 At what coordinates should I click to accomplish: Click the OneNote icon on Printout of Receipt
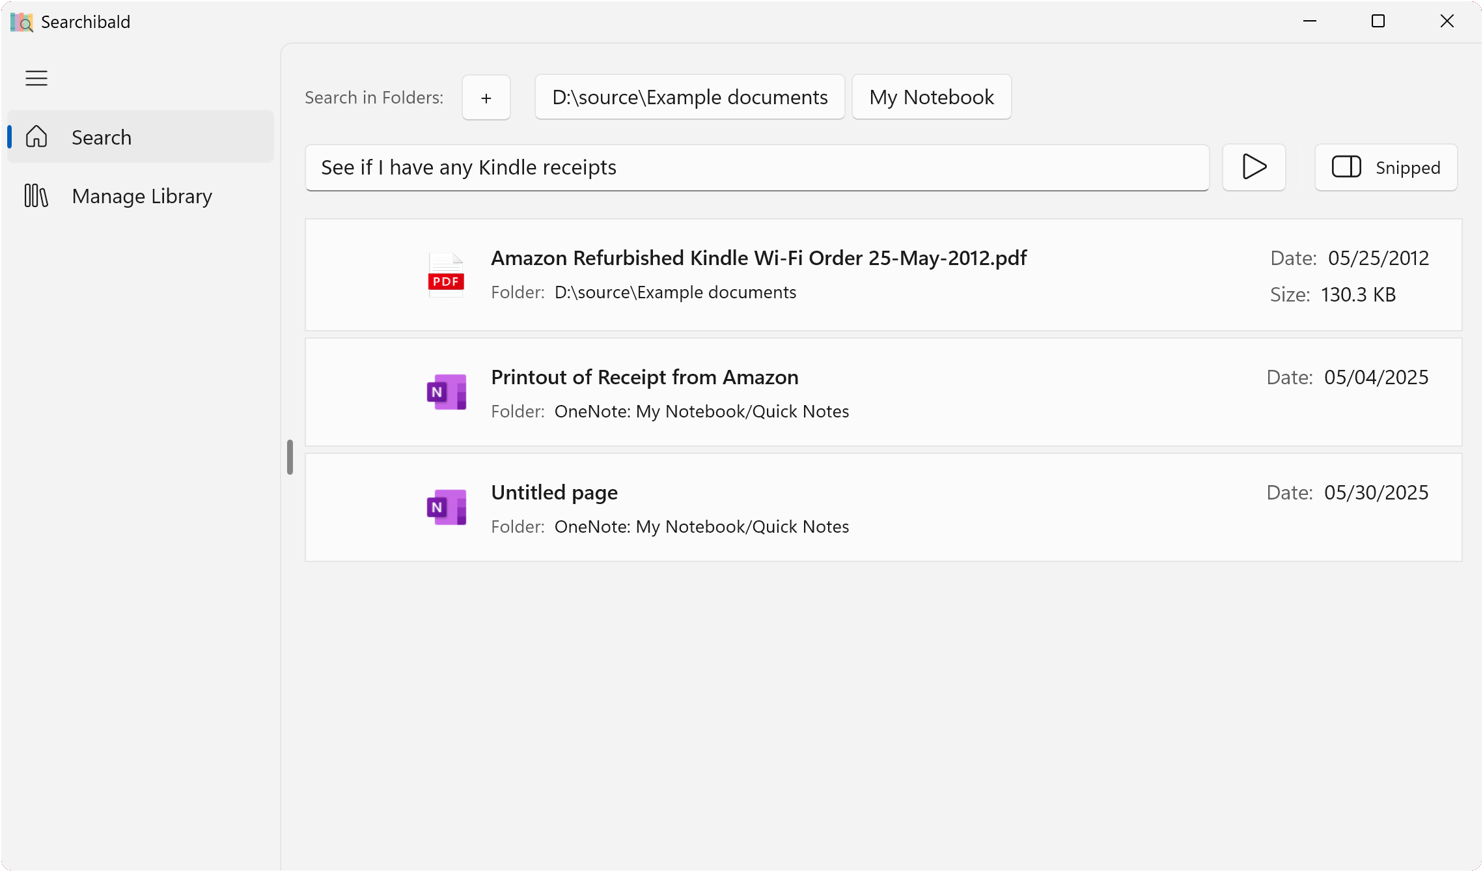445,391
